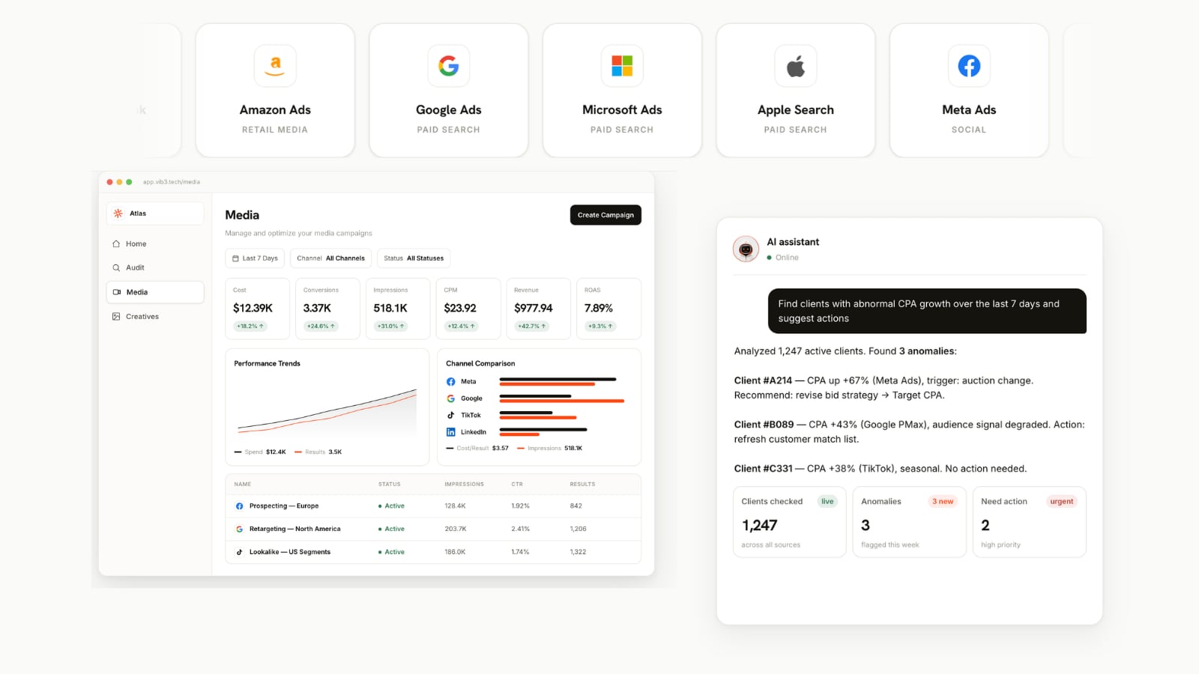1199x674 pixels.
Task: Click the Google icon in Channel Comparison
Action: coord(450,398)
